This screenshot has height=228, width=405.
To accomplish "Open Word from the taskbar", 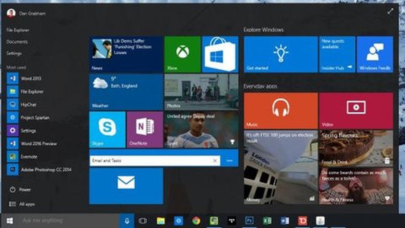I will pyautogui.click(x=285, y=221).
